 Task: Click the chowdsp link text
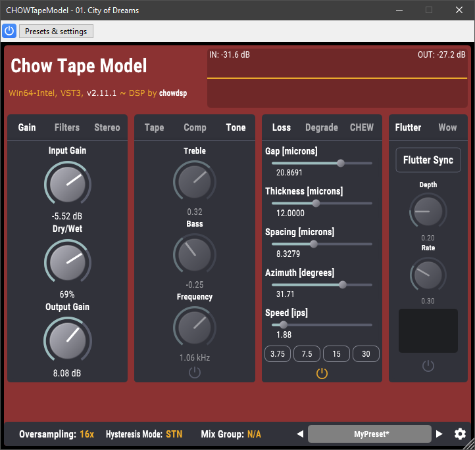pos(173,93)
